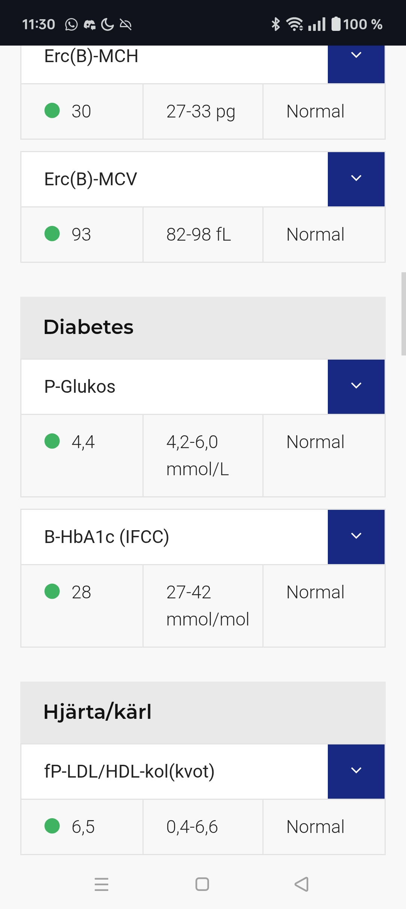Tap the B-HbA1c (IFCC) test name
Screen dimensions: 406x909
coord(107,537)
